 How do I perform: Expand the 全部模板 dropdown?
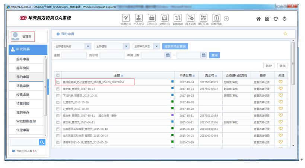click(x=126, y=46)
